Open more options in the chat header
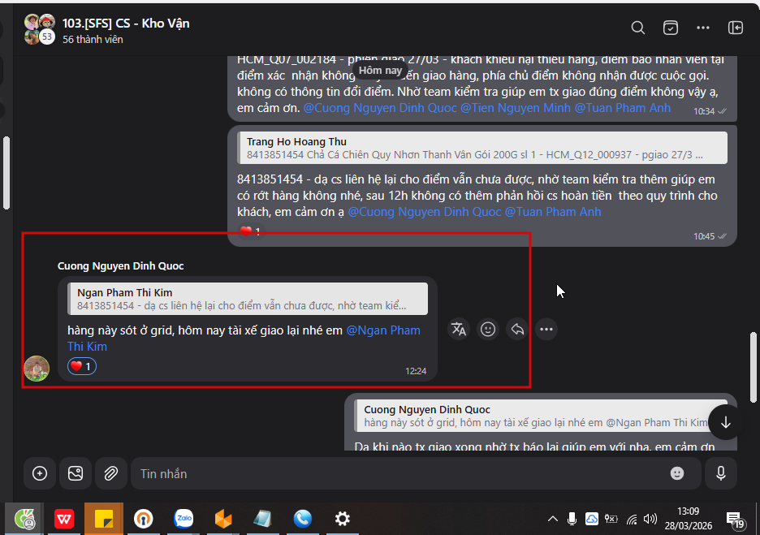This screenshot has height=535, width=760. [x=703, y=28]
